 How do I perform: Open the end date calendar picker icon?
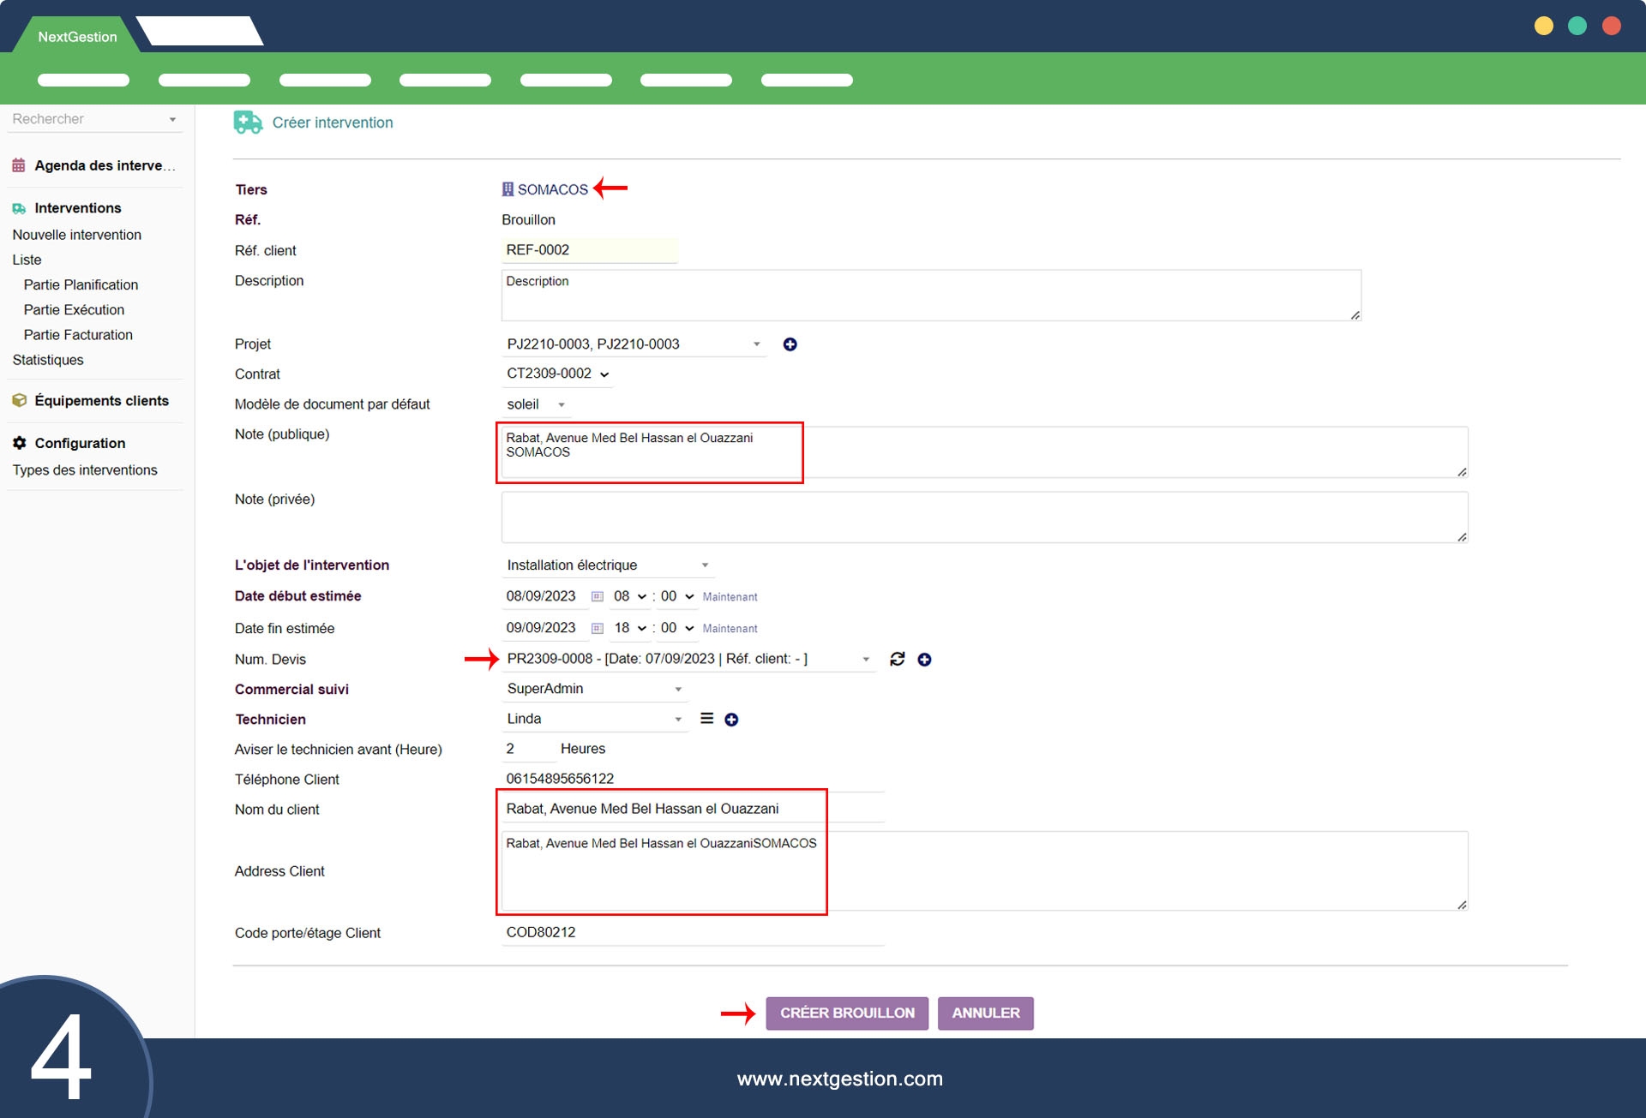tap(598, 628)
